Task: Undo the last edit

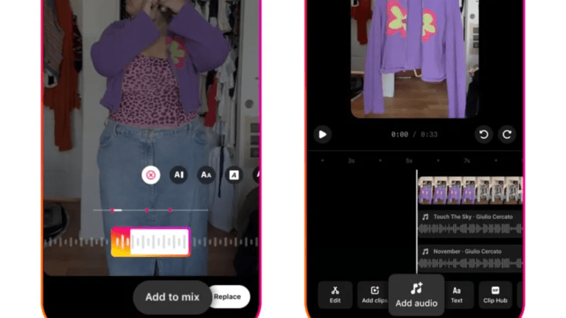Action: coord(483,135)
